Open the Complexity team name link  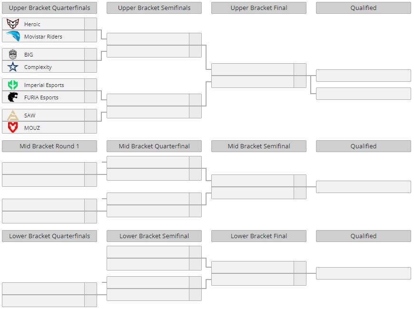(38, 67)
